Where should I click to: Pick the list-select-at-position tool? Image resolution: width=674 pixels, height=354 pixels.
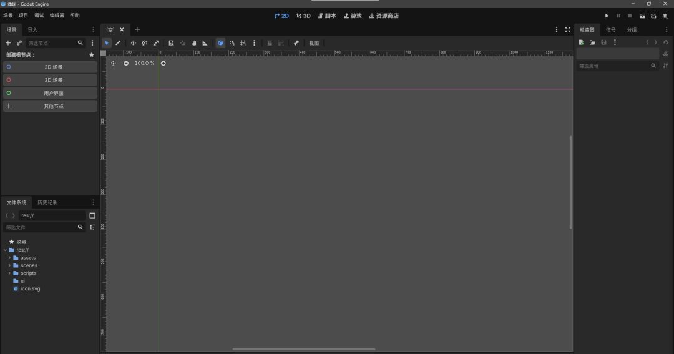coord(171,43)
